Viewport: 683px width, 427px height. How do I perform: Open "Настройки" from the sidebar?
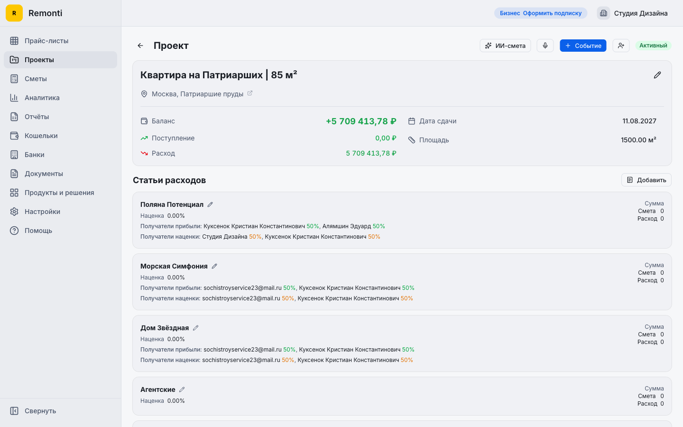point(42,211)
